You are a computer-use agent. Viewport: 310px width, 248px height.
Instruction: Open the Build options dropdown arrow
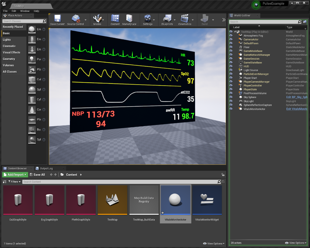click(x=213, y=20)
